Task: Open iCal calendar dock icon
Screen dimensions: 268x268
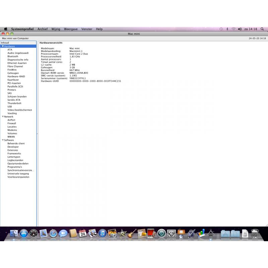Action: (x=83, y=233)
